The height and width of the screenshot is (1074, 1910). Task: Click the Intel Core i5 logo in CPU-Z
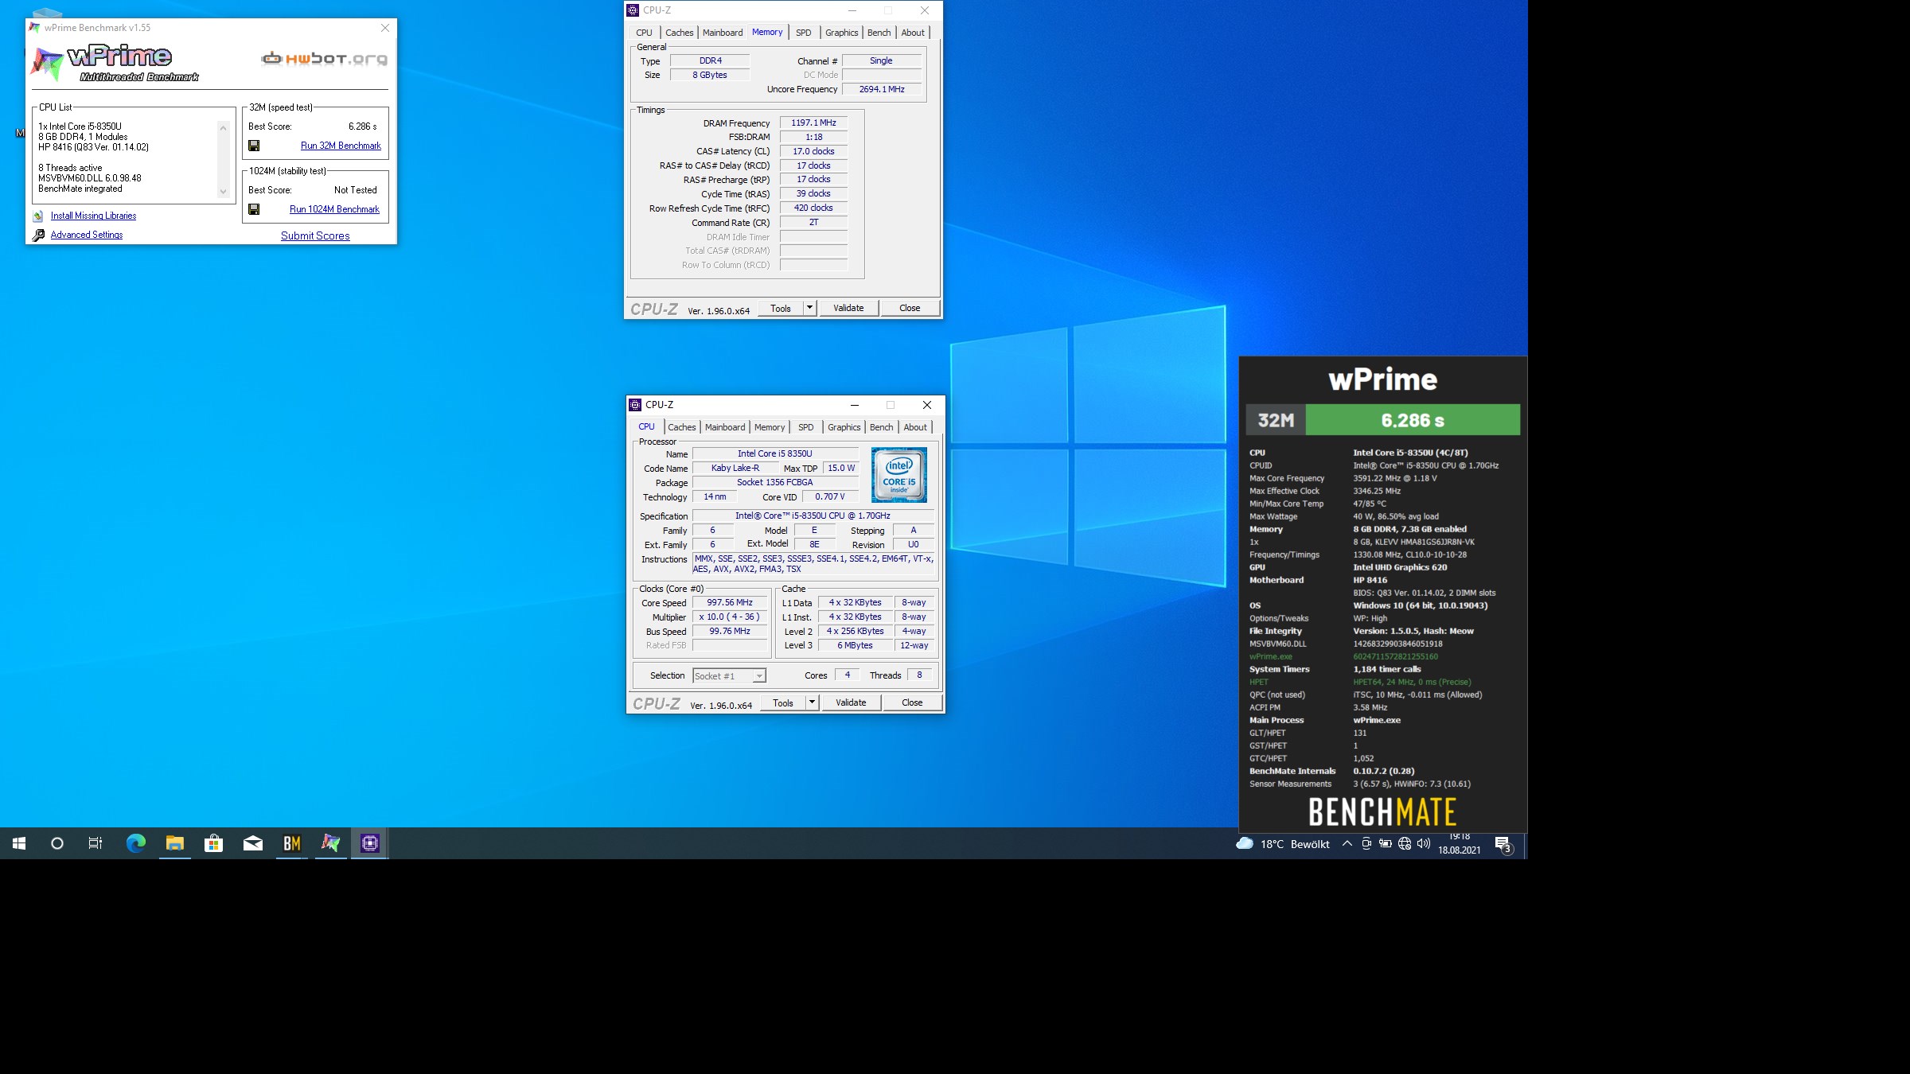tap(899, 475)
